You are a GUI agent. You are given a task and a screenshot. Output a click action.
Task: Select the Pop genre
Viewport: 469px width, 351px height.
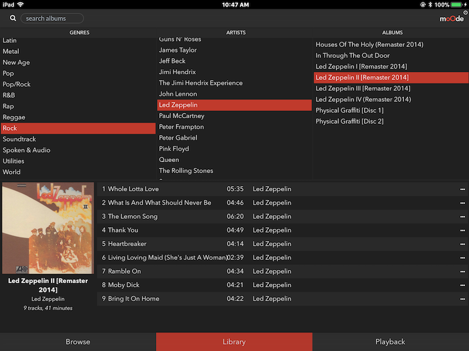pyautogui.click(x=78, y=74)
